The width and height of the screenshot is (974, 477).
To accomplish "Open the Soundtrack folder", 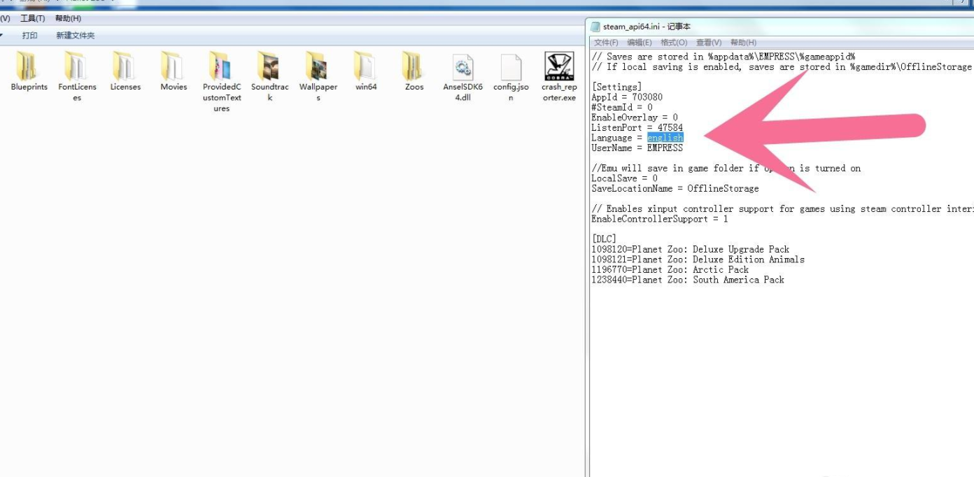I will (x=270, y=77).
